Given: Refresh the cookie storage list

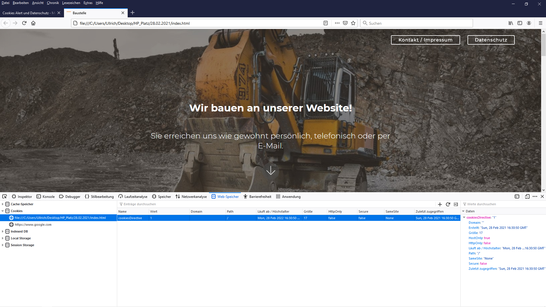Looking at the screenshot, I should [x=448, y=204].
